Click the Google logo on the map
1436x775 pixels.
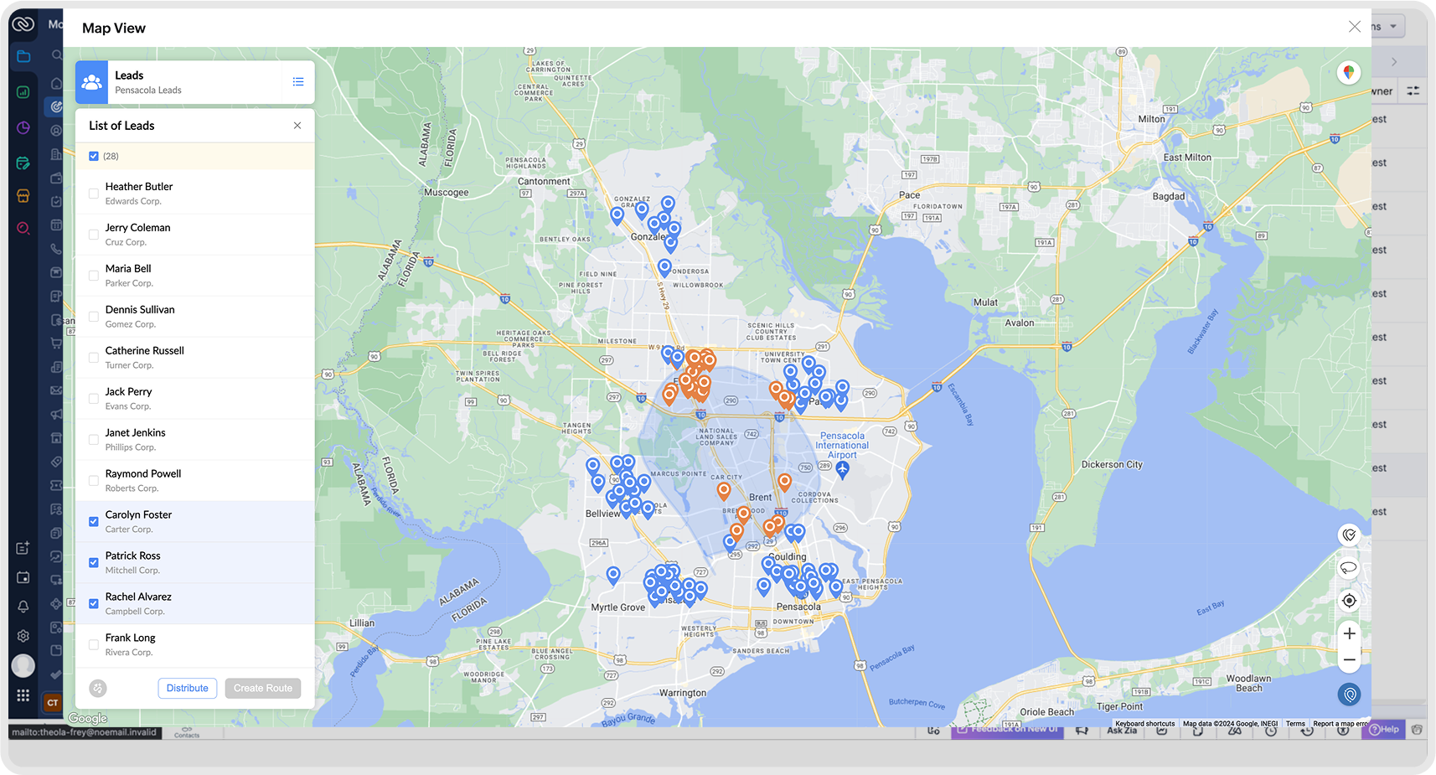[x=88, y=718]
